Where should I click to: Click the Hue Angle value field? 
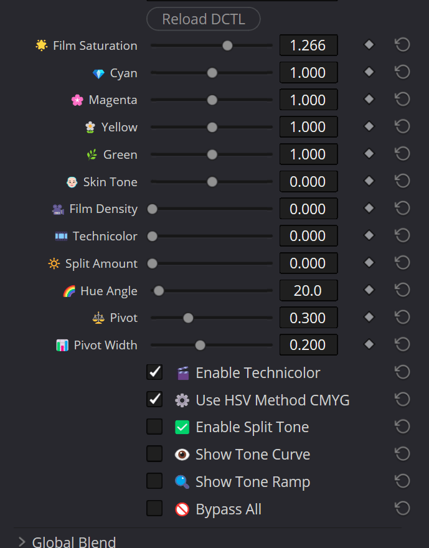308,290
